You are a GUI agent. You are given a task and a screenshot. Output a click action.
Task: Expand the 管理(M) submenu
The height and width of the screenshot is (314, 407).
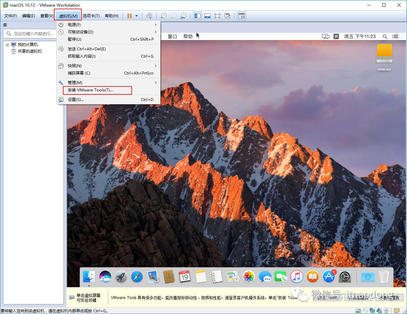coord(108,83)
